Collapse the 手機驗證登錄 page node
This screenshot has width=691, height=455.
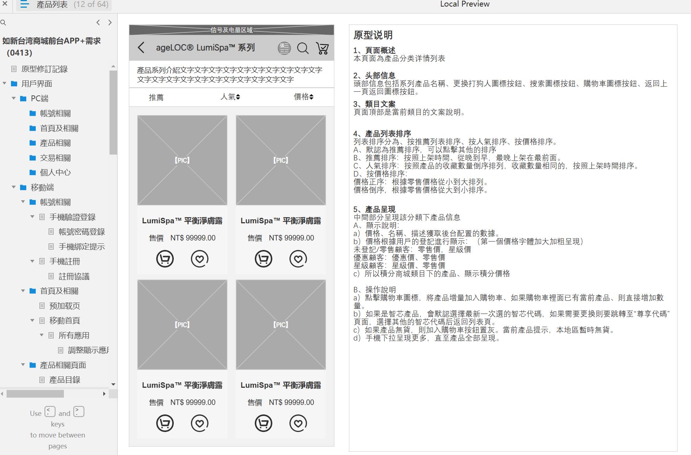[32, 217]
